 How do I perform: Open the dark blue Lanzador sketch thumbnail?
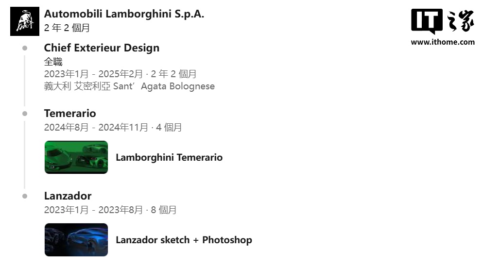[x=76, y=240]
